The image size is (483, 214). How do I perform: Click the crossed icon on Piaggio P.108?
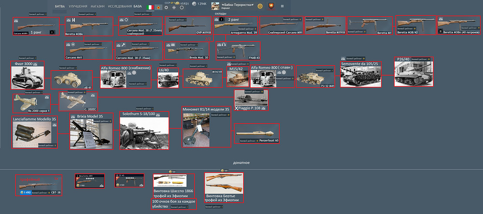point(237,108)
